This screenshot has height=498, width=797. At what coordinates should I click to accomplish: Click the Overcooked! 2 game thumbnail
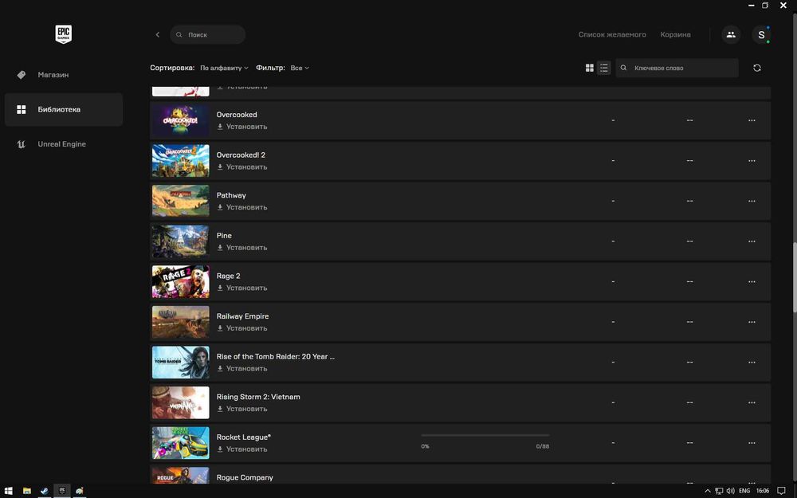(180, 161)
